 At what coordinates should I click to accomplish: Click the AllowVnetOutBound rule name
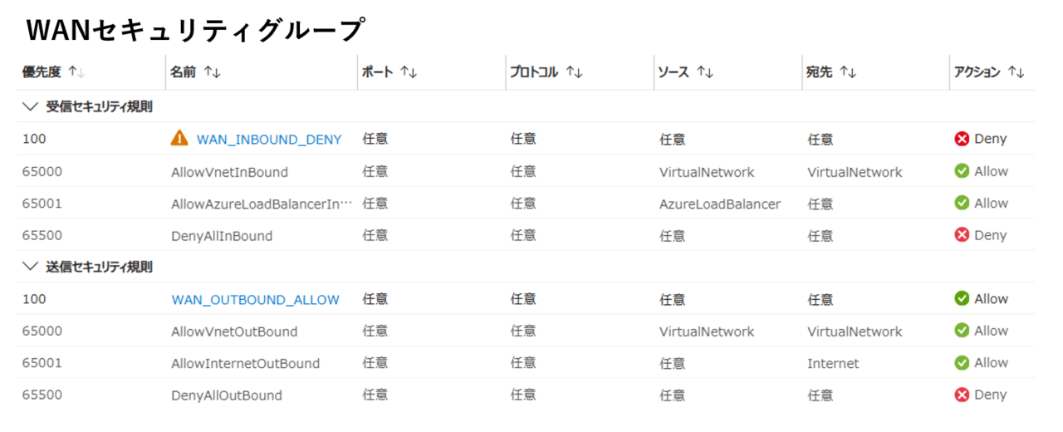234,331
